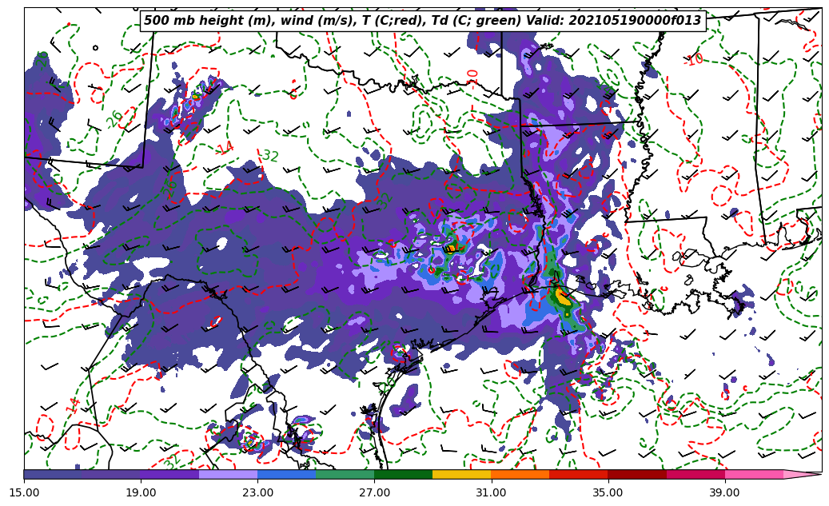829x506 pixels.
Task: Click the 35.00 colorbar tick label
Action: pyautogui.click(x=608, y=492)
